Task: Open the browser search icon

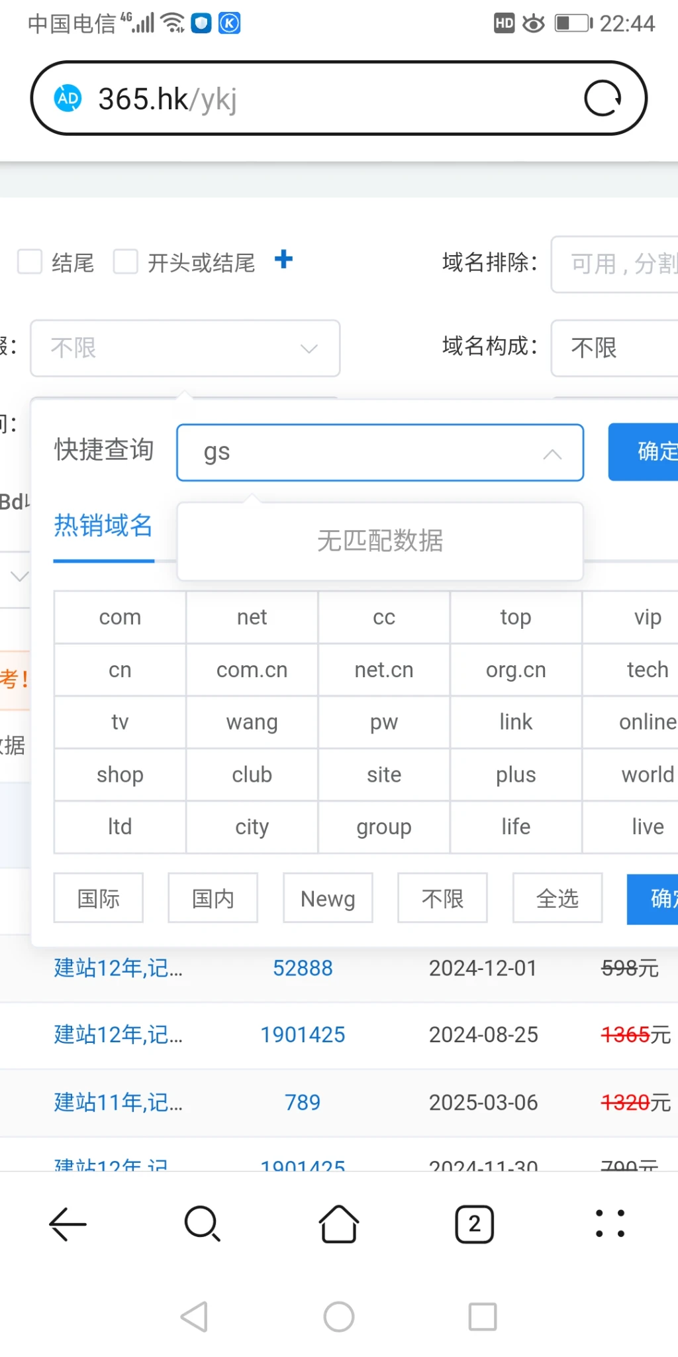Action: point(202,1223)
